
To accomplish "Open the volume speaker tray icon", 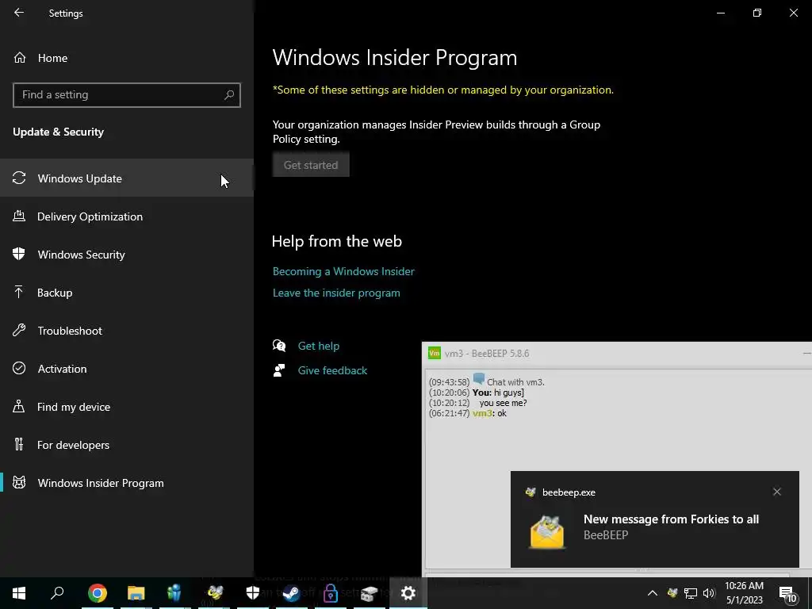I will pos(709,593).
